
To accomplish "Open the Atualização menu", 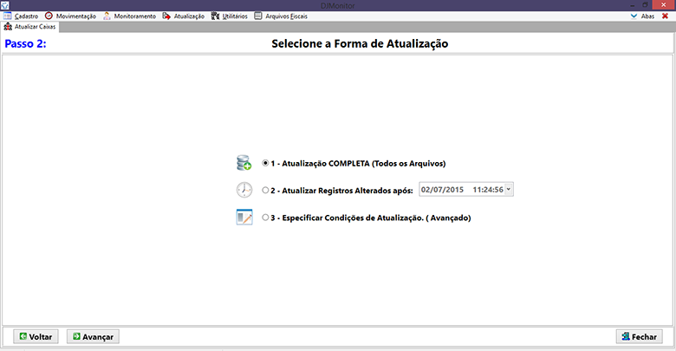I will (x=183, y=16).
